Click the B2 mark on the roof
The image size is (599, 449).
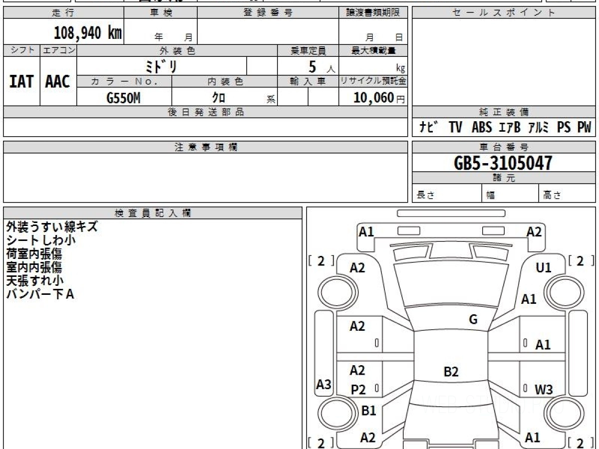click(x=451, y=371)
